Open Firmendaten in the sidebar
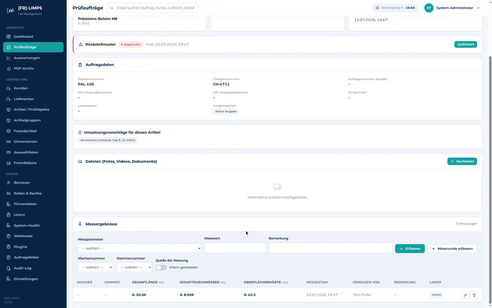492x308 pixels. click(33, 204)
